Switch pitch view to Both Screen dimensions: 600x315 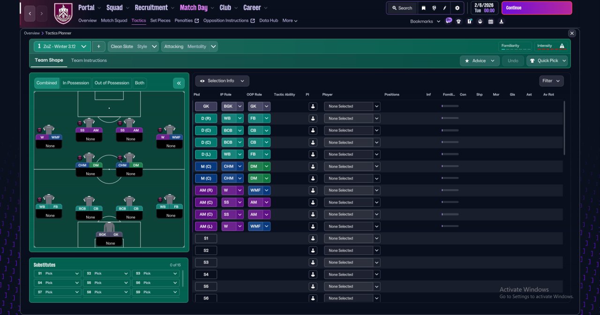pos(140,83)
